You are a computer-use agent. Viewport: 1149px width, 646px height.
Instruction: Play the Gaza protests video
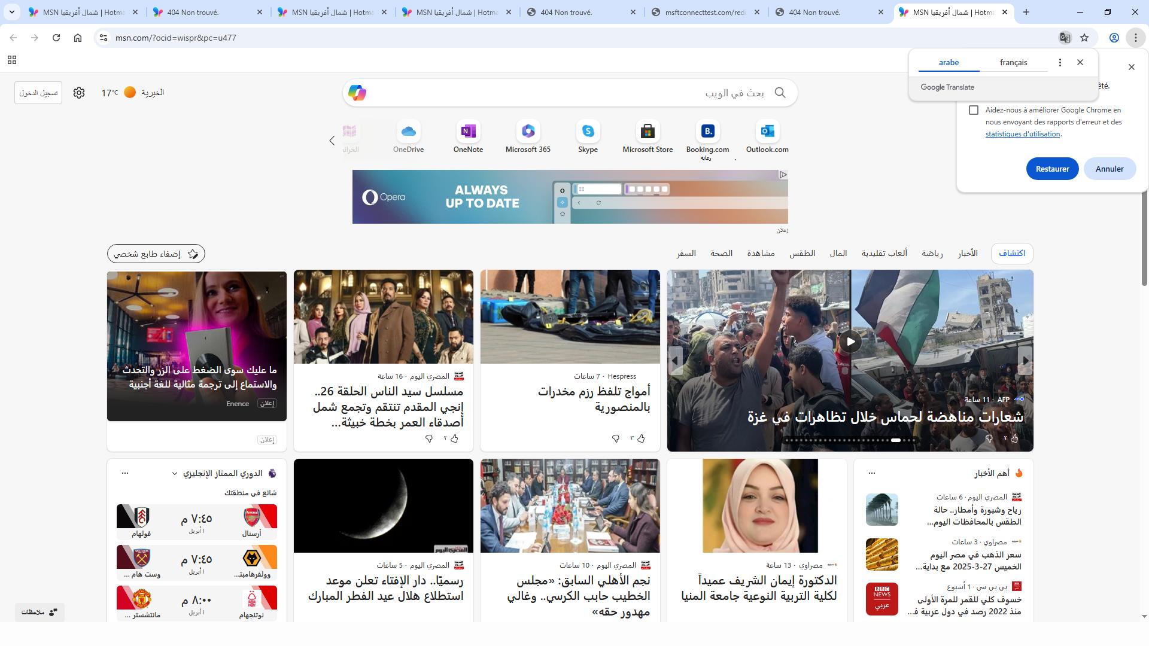[x=850, y=342]
